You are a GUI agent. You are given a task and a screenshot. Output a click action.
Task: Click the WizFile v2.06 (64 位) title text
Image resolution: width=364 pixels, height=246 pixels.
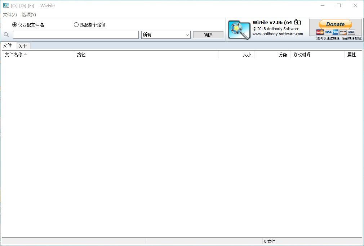(x=277, y=23)
